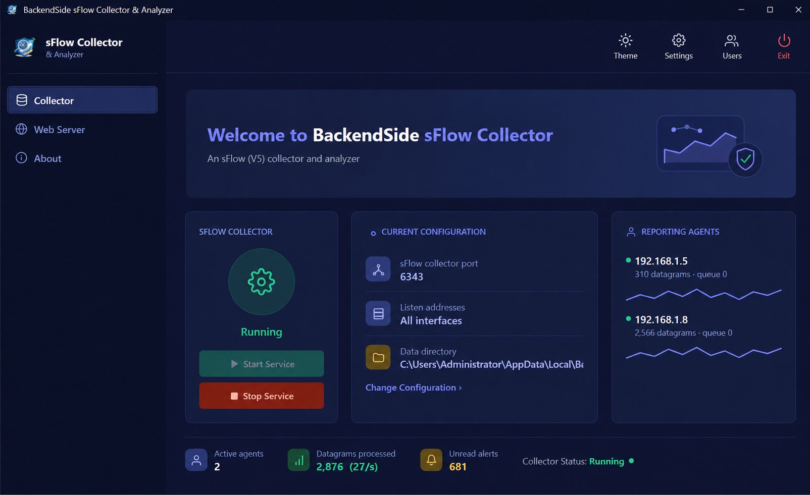The image size is (810, 495).
Task: Click the datagrams count 2,876 (27/s)
Action: [347, 467]
